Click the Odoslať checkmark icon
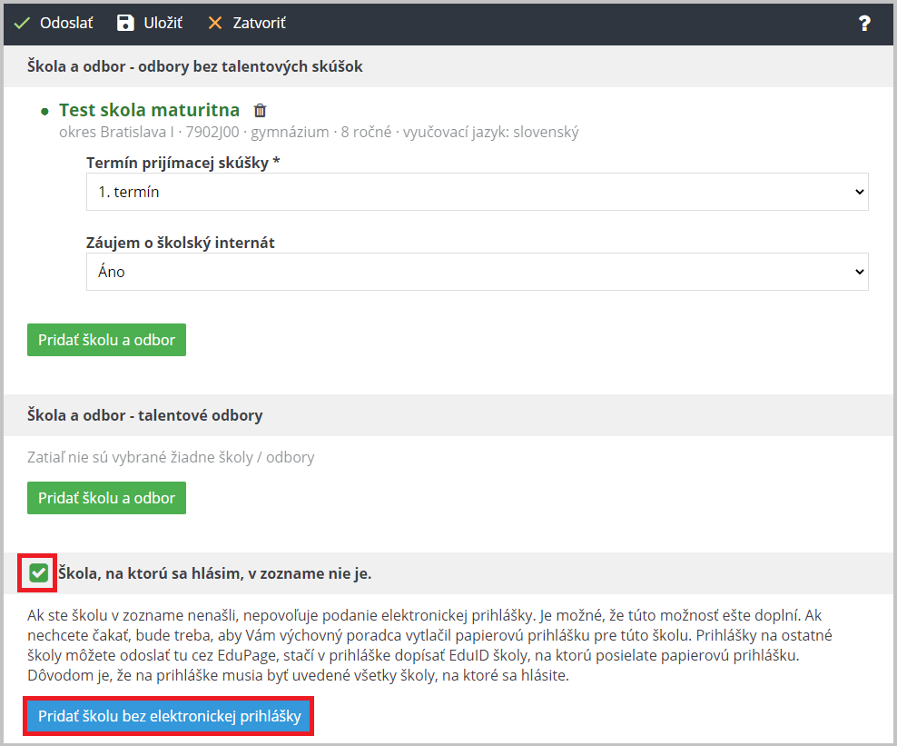Image resolution: width=897 pixels, height=746 pixels. (x=22, y=23)
